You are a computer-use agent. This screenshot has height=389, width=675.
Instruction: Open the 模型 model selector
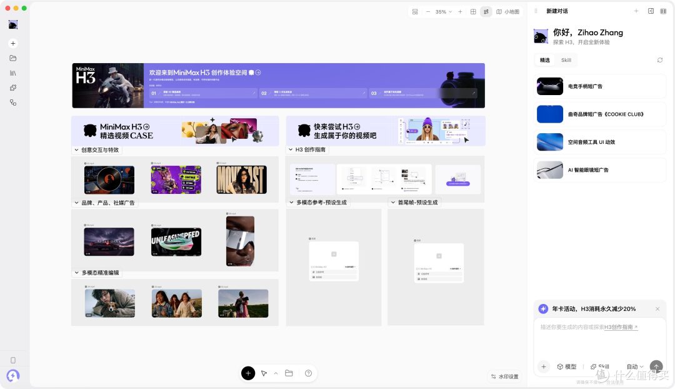[566, 366]
